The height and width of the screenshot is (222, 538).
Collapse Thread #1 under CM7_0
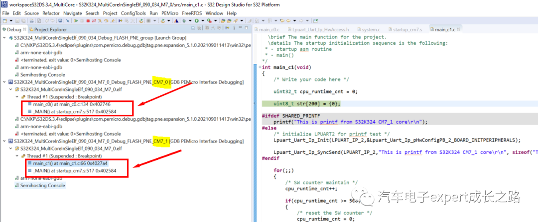coord(17,97)
